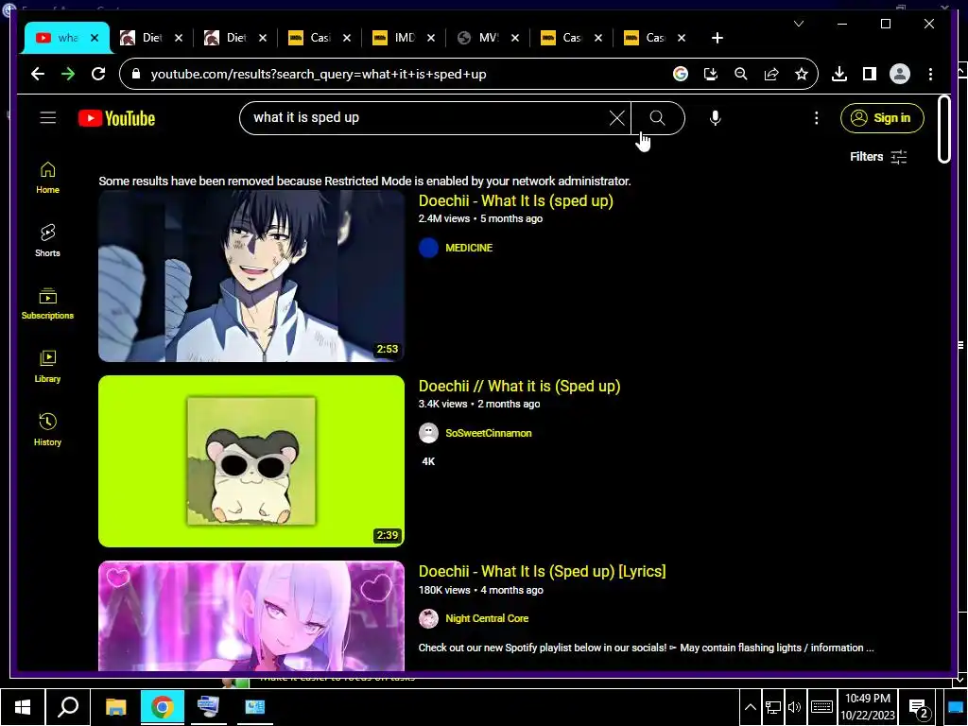Open the YouTube hamburger guide menu

[48, 118]
